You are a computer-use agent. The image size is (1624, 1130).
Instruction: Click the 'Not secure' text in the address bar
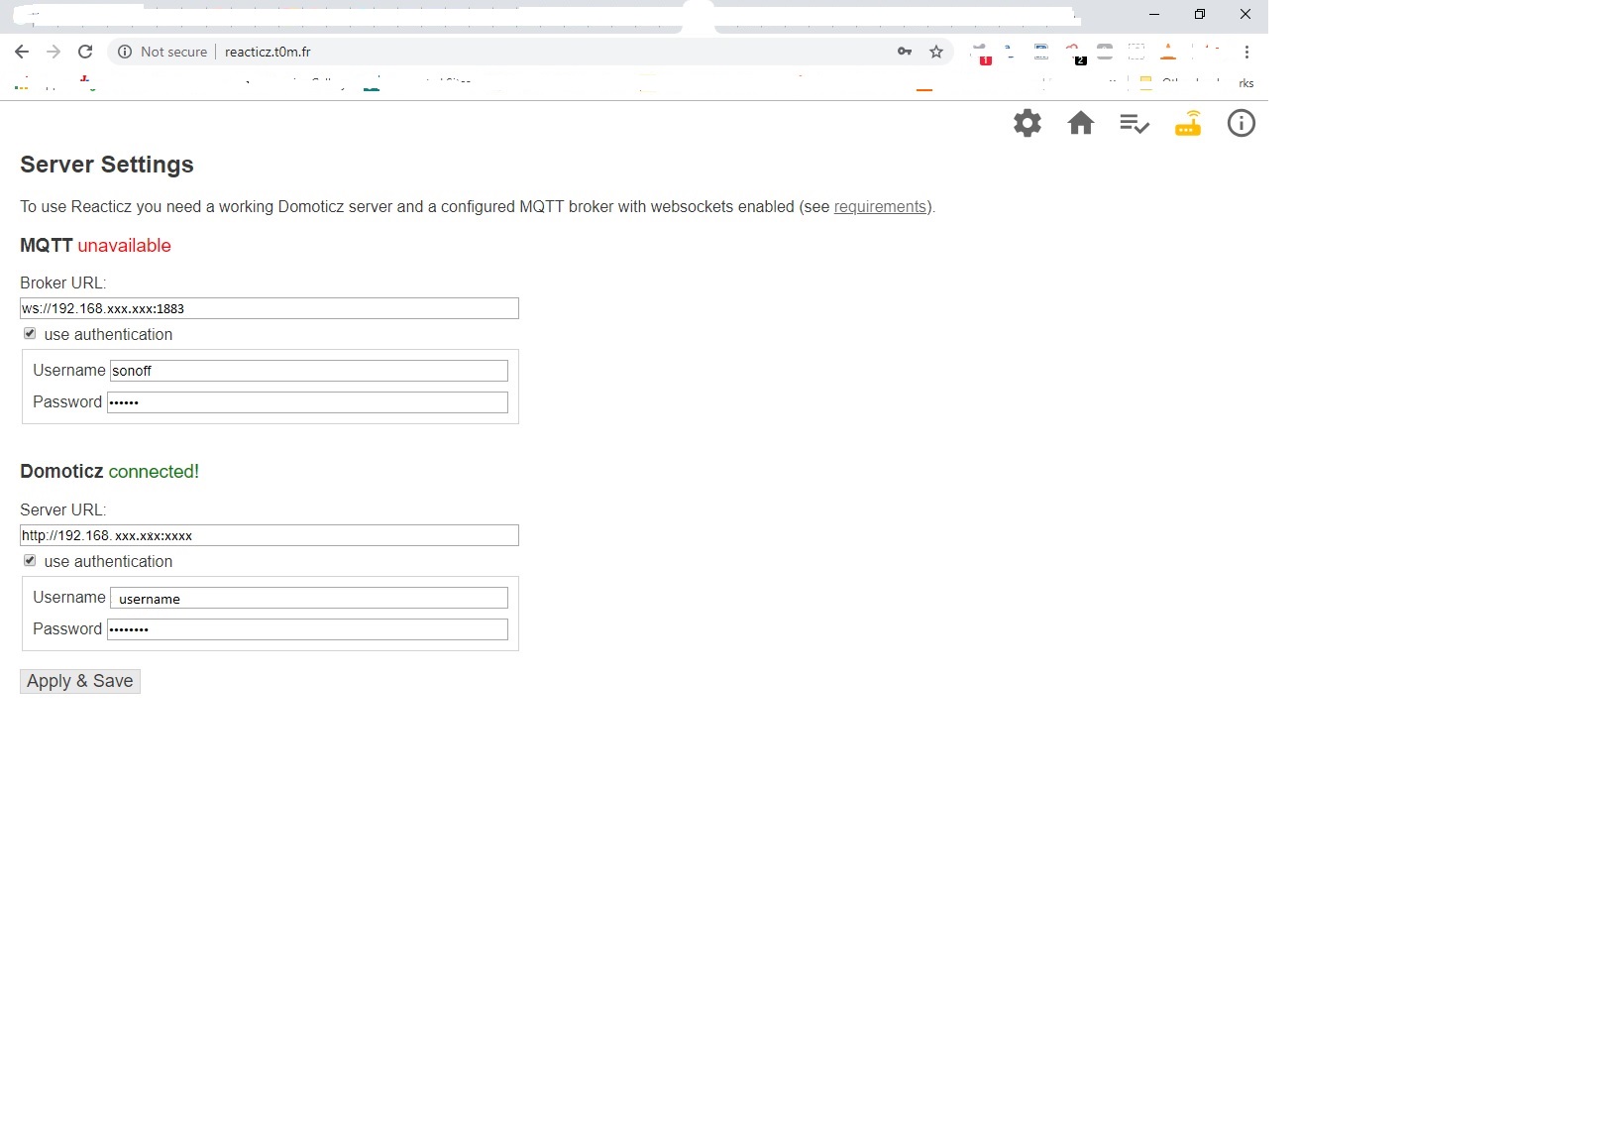coord(173,52)
